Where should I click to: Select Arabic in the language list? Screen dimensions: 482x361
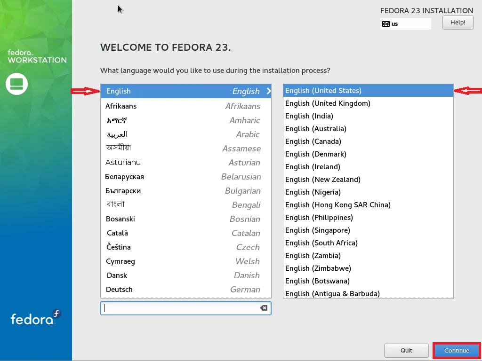click(x=185, y=134)
